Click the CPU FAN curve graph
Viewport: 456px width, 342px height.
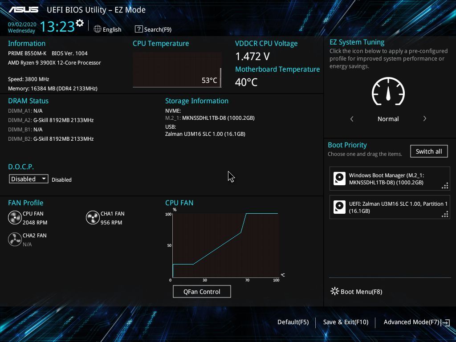(x=225, y=245)
